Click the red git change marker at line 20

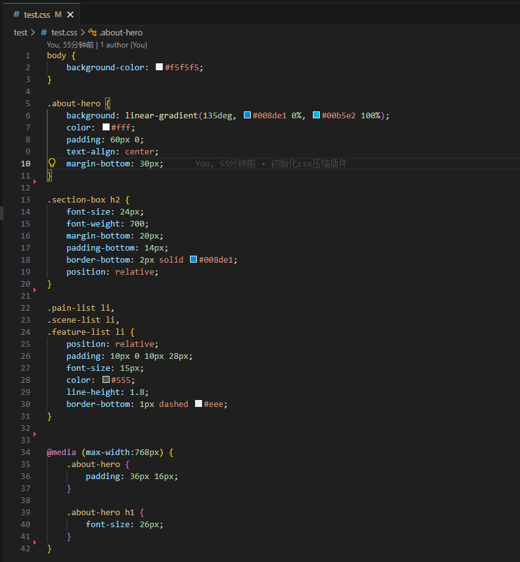[x=35, y=290]
